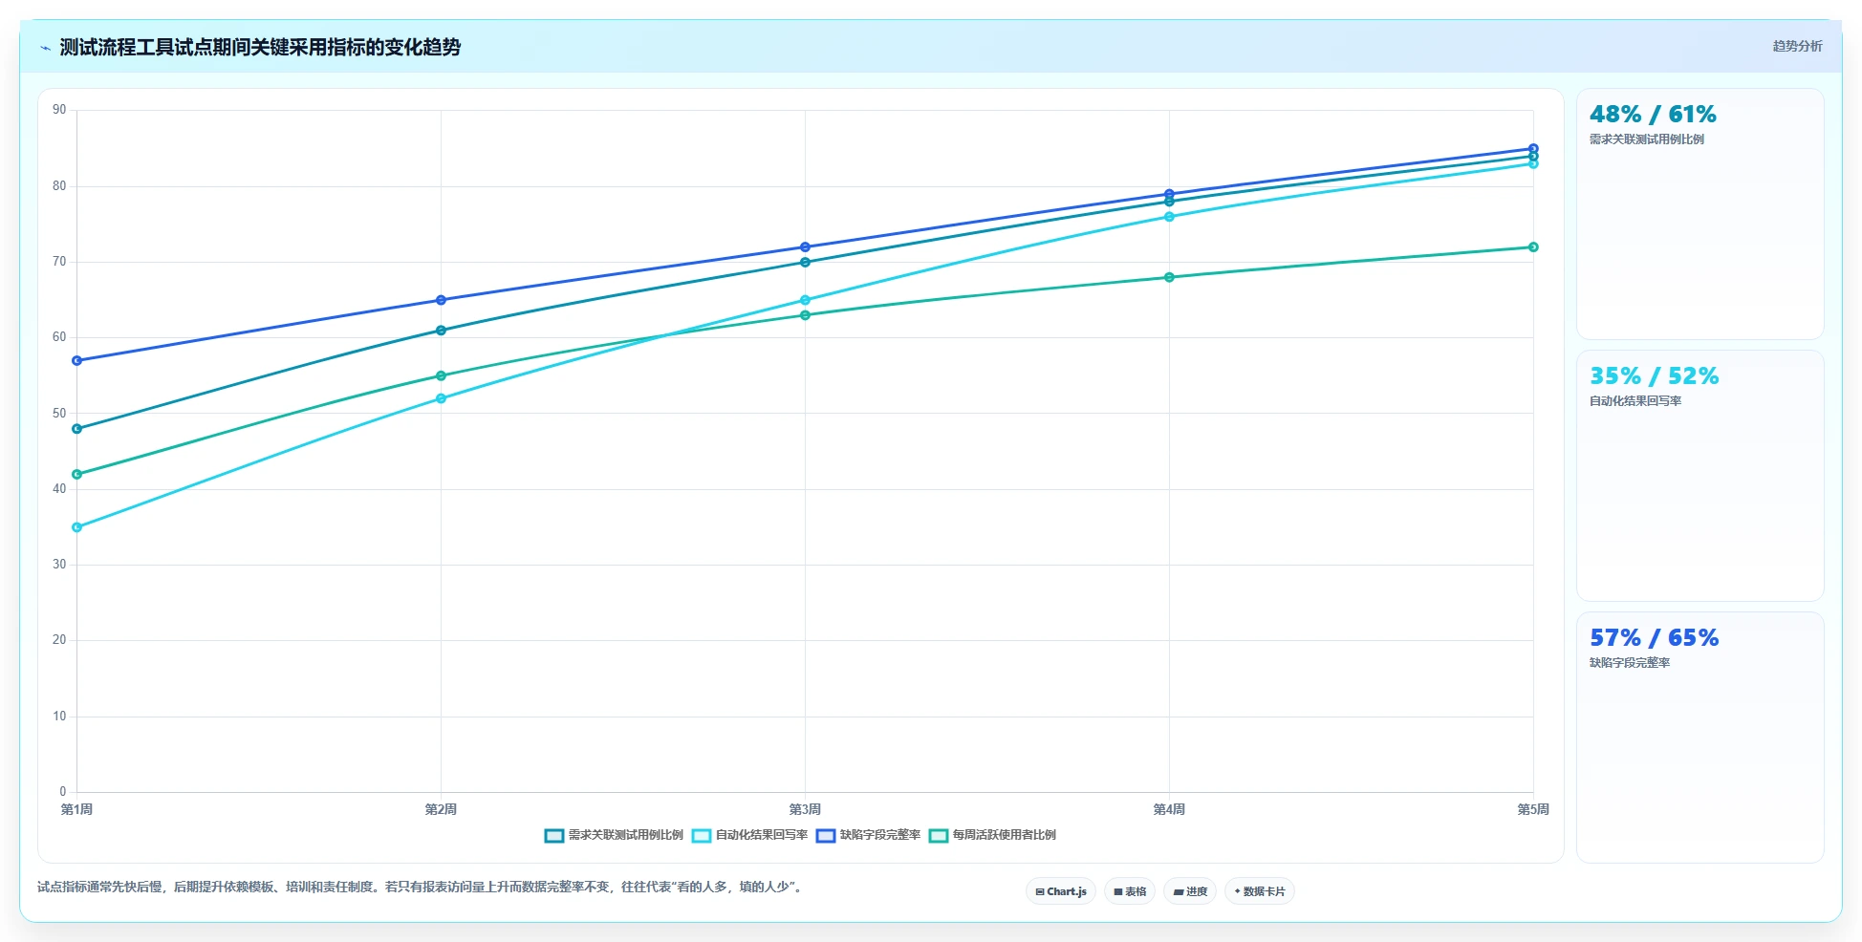Select the 第3周 point at 63 on 每周活跃使用者比例
The image size is (1862, 942).
[805, 315]
